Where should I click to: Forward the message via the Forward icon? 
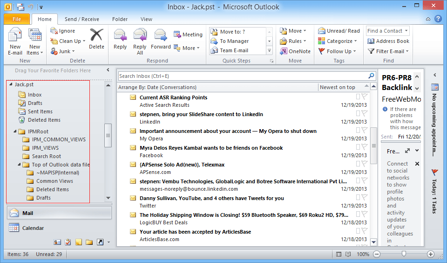(x=161, y=35)
